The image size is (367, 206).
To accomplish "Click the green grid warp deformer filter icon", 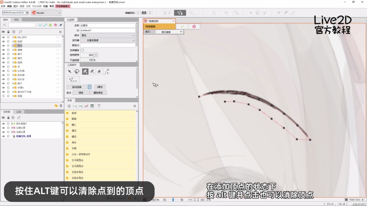I will (50, 25).
